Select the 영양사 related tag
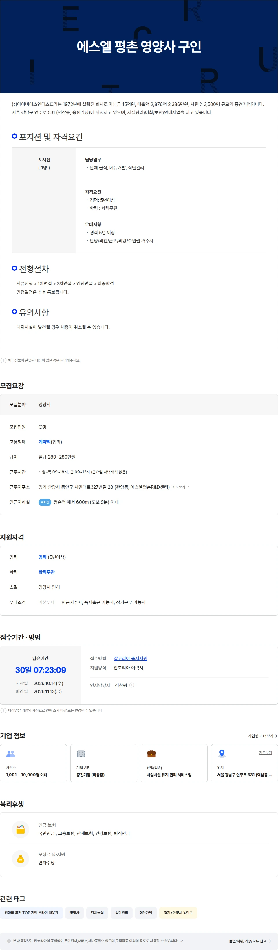The image size is (278, 950). tap(74, 912)
